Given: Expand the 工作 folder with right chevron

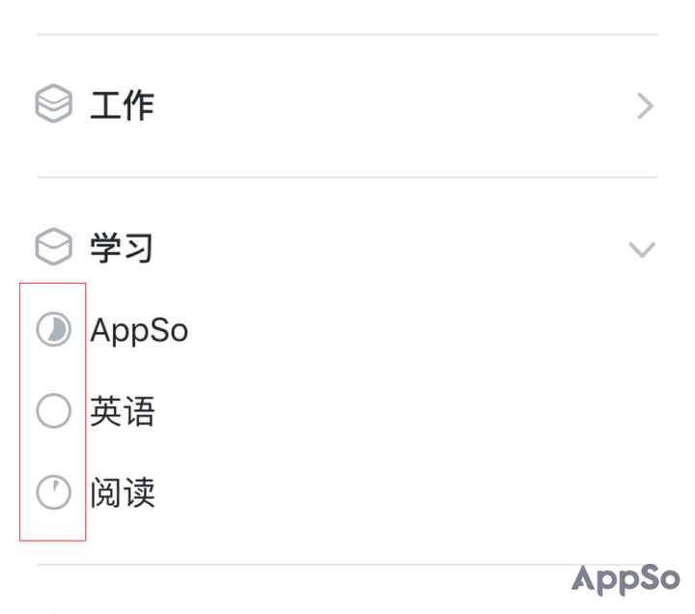Looking at the screenshot, I should pyautogui.click(x=645, y=106).
